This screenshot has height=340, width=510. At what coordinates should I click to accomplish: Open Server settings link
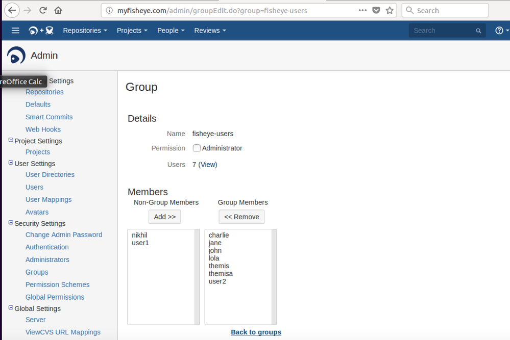point(35,320)
